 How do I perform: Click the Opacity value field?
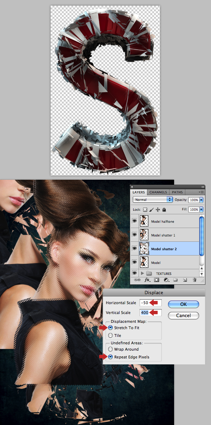point(194,200)
